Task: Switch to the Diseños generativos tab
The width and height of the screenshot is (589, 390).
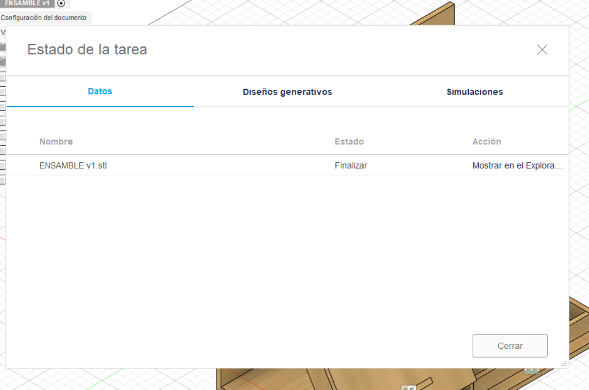Action: 287,92
